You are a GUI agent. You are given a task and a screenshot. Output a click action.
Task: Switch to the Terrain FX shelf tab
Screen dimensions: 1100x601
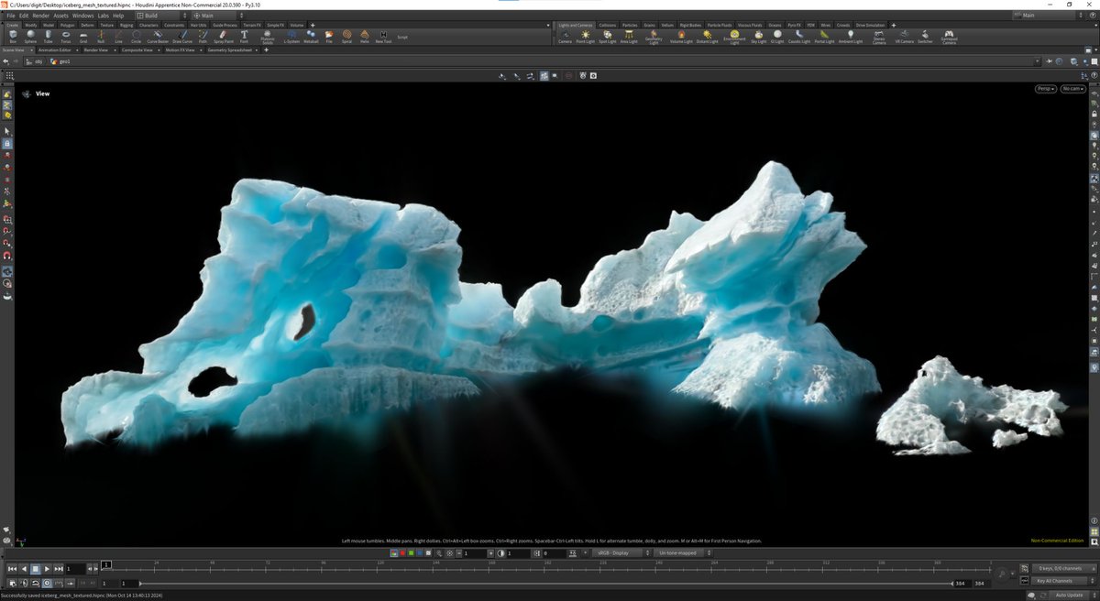[252, 25]
